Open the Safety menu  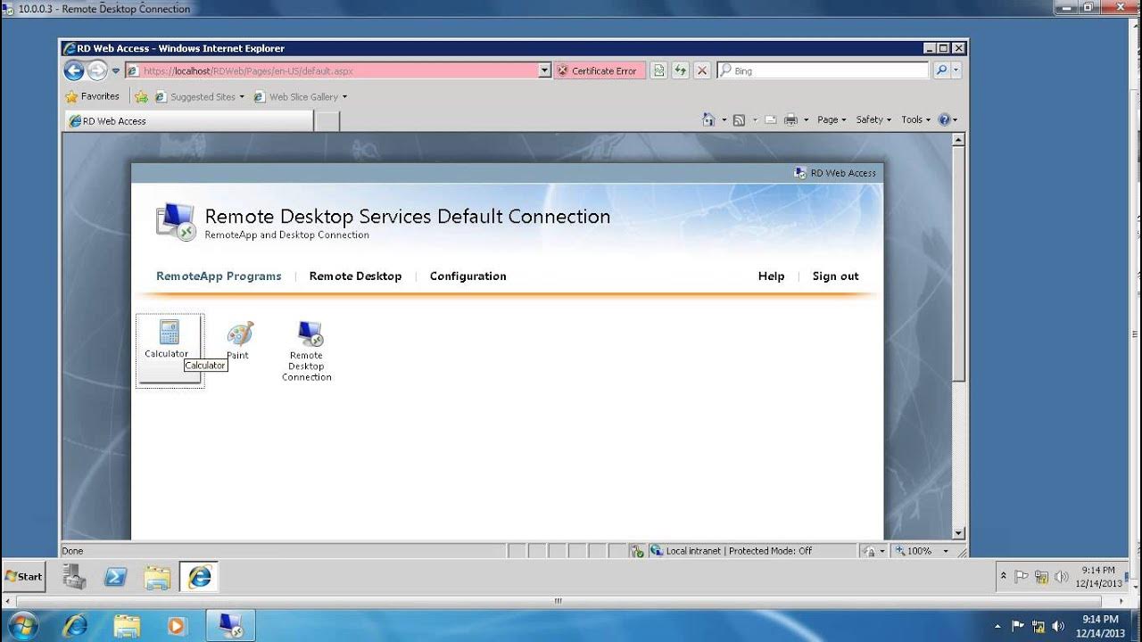pos(873,119)
